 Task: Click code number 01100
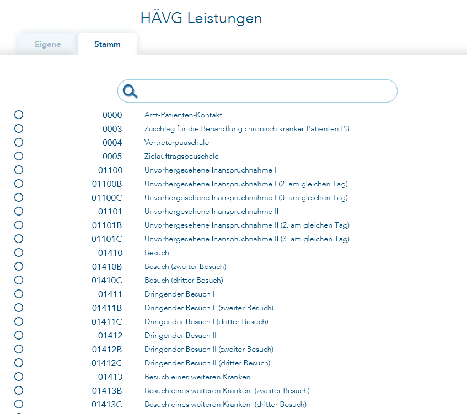pyautogui.click(x=110, y=170)
